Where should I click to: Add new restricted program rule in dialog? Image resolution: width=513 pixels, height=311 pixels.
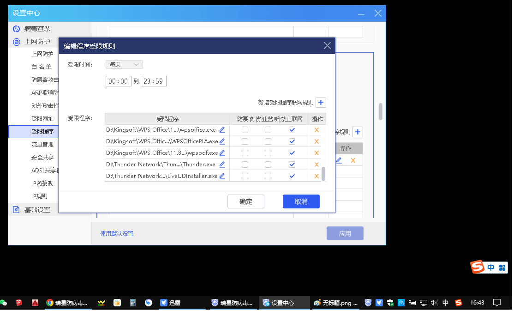click(x=321, y=102)
